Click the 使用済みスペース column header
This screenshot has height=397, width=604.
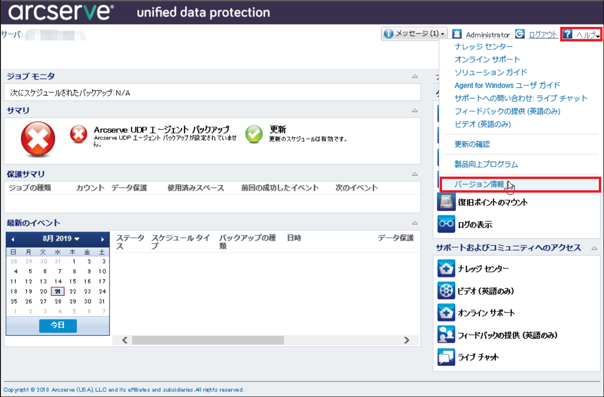tap(196, 188)
